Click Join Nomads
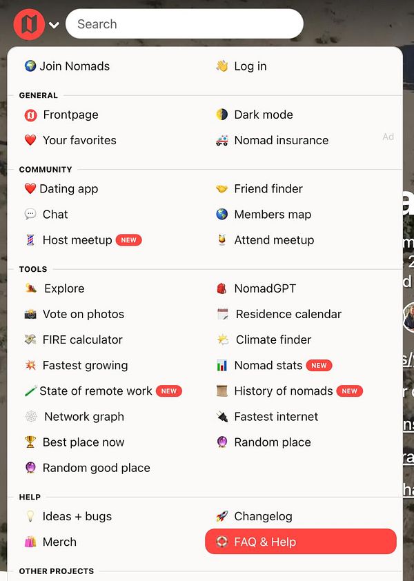414x581 pixels. [x=76, y=66]
